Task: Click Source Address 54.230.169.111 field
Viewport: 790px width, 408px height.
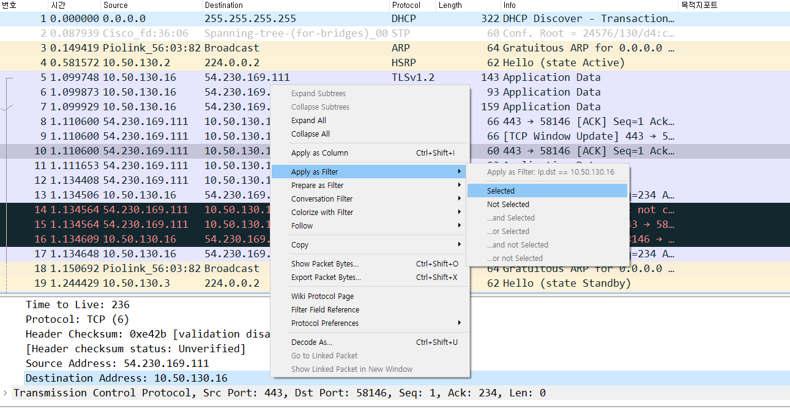Action: (x=117, y=364)
